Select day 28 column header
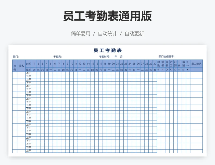This screenshot has height=165, width=215. [146, 64]
